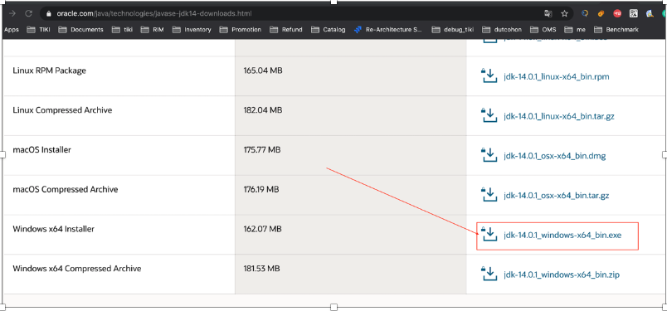
Task: Open the Refund bookmarks folder
Action: [286, 30]
